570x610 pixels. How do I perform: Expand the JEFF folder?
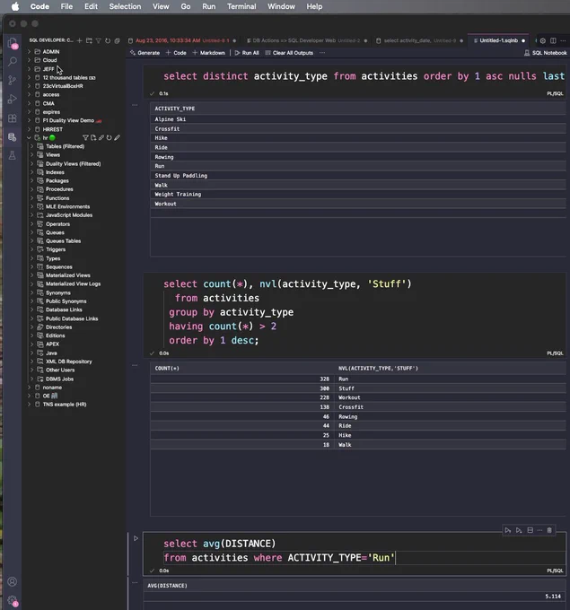(x=30, y=69)
